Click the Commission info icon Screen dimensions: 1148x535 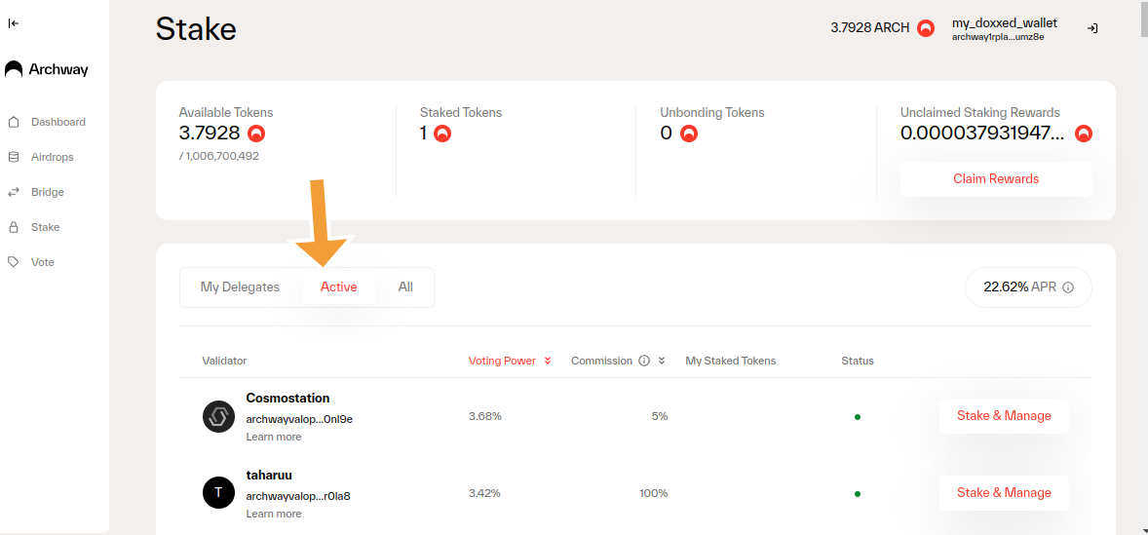(x=644, y=361)
